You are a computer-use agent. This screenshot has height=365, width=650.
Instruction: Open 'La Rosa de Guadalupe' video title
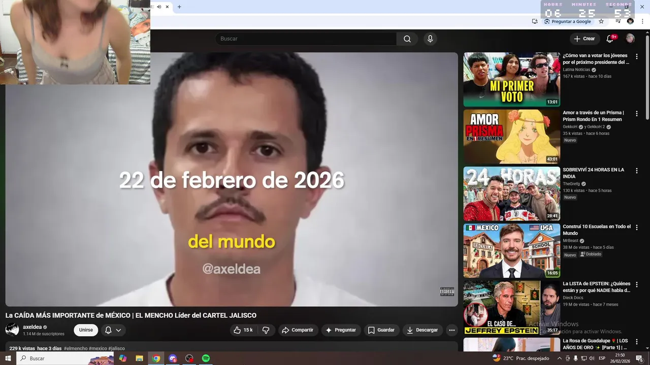pos(595,344)
